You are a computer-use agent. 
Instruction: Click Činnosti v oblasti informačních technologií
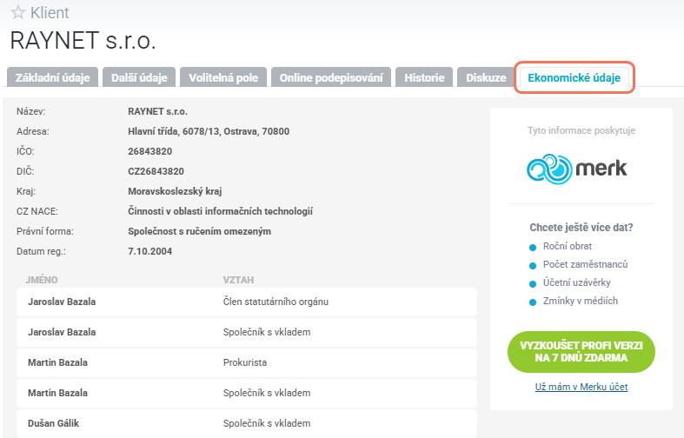(x=220, y=211)
